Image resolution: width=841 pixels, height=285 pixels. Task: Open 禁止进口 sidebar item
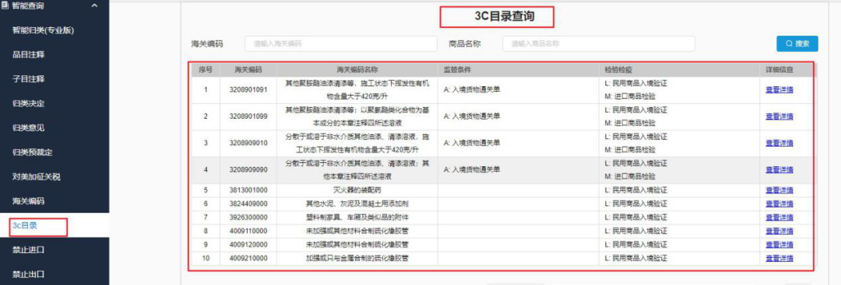29,250
